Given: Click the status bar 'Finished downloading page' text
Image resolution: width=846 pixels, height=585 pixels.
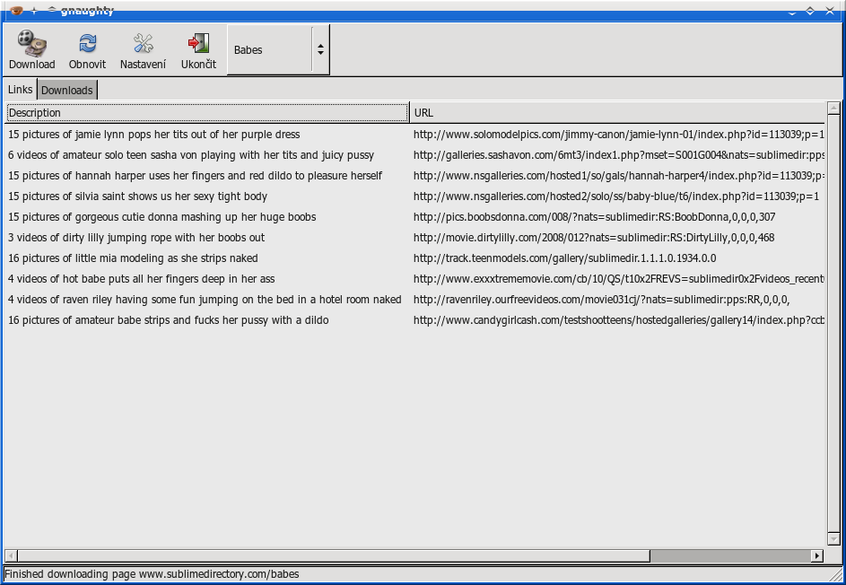Looking at the screenshot, I should click(152, 573).
